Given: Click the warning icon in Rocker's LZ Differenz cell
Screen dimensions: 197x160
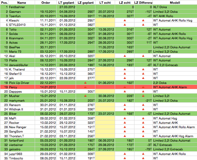Looking at the screenshot, I should (x=143, y=123).
